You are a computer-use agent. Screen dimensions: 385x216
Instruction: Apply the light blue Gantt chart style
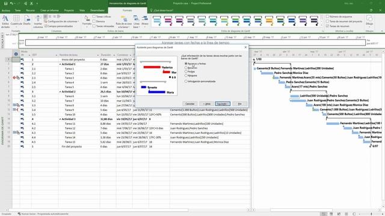157,21
